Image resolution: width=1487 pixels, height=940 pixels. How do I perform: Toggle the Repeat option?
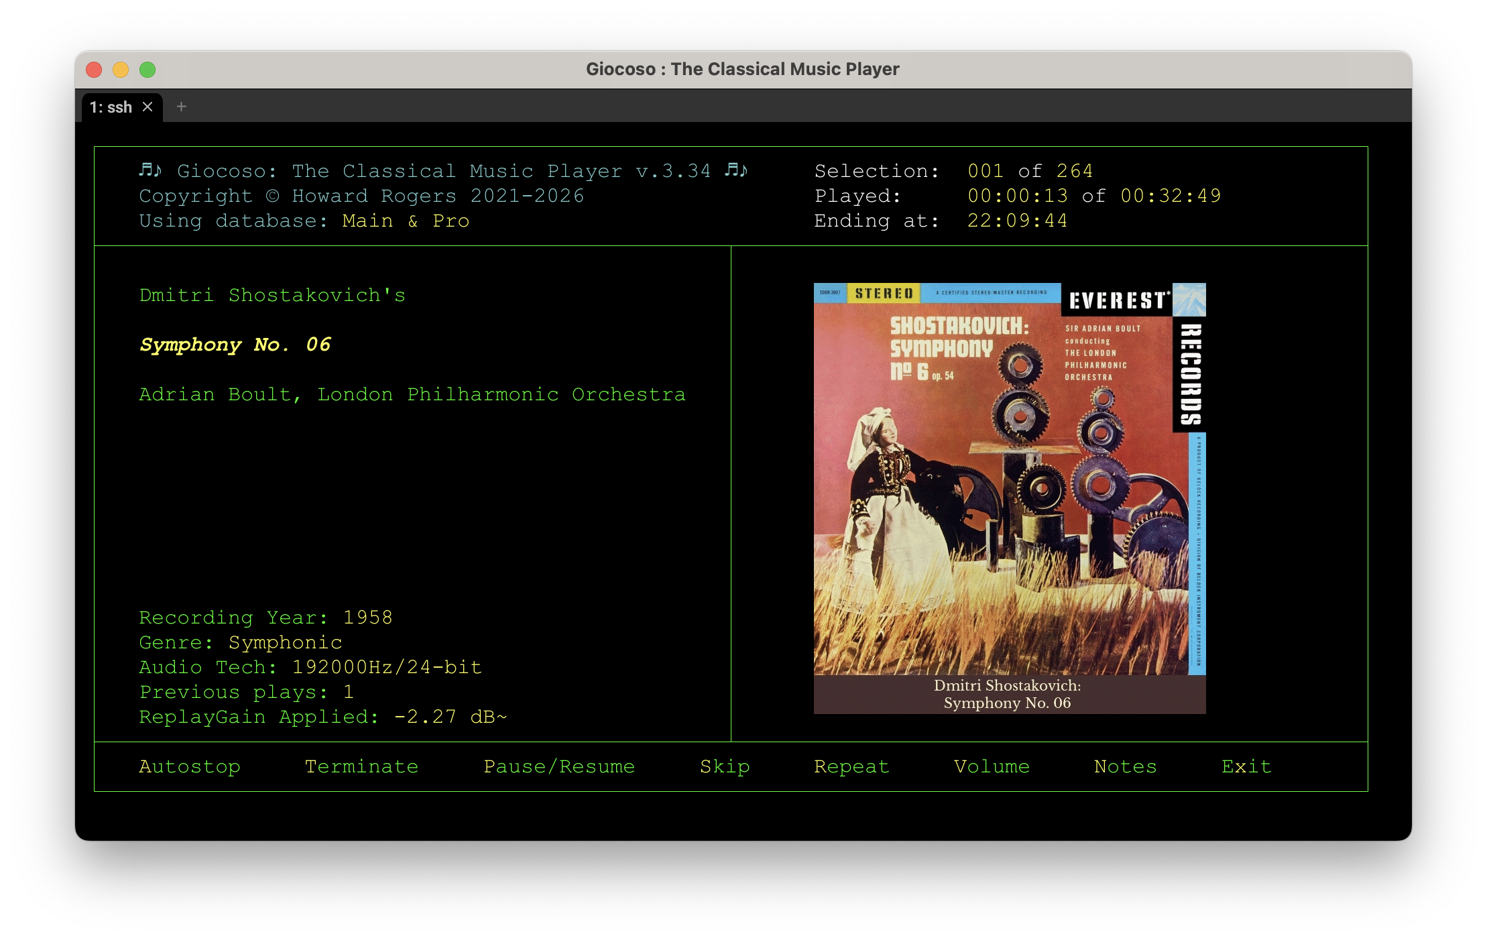[851, 766]
